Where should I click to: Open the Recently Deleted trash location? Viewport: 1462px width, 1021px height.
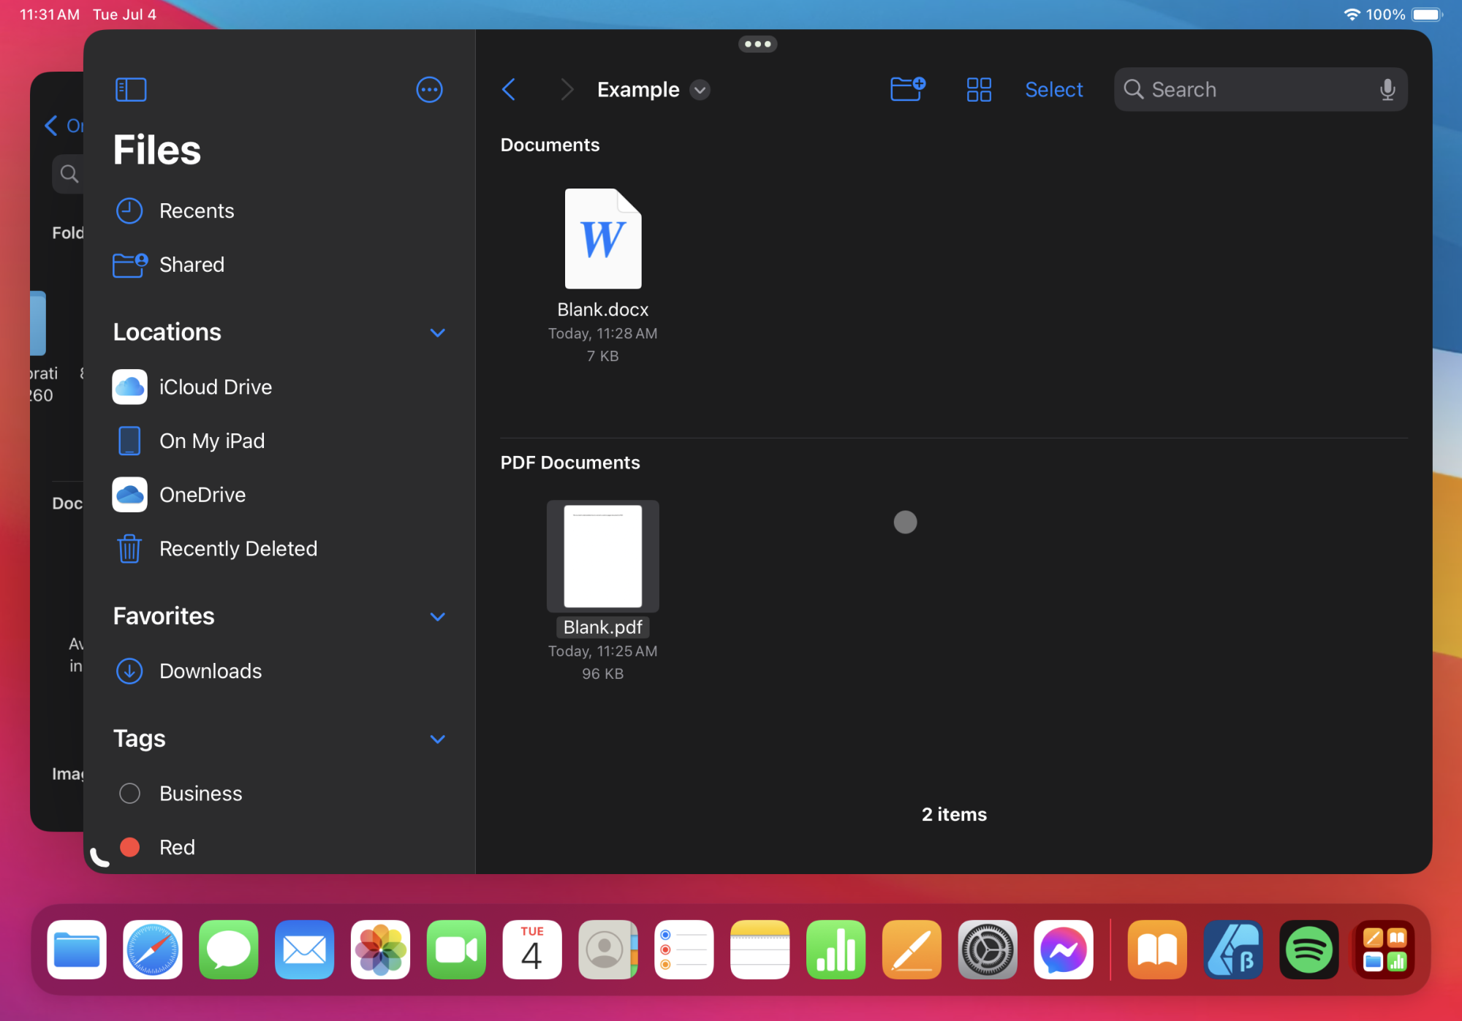238,549
